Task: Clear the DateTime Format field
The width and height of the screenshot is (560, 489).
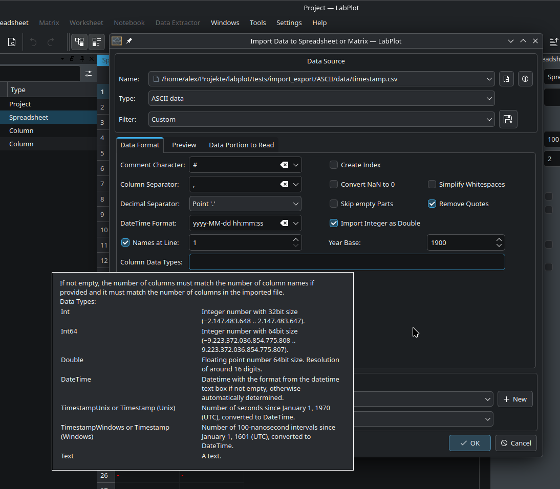Action: [x=284, y=223]
